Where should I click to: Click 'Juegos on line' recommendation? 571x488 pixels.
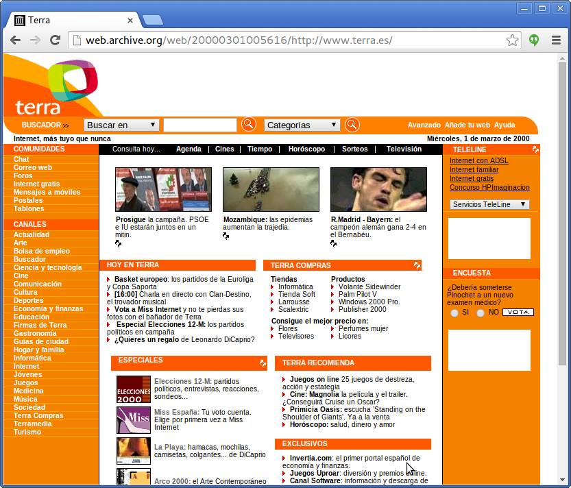pos(314,380)
